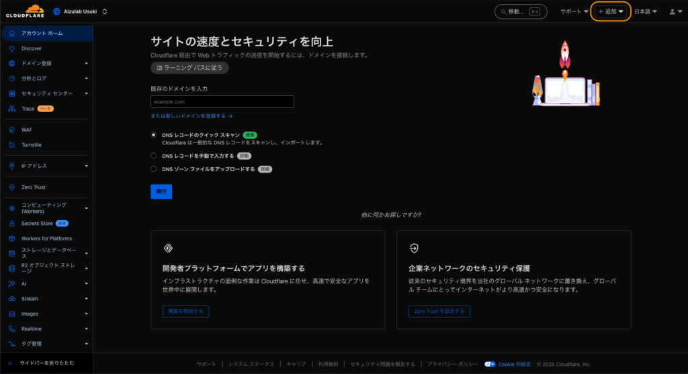The height and width of the screenshot is (374, 688).
Task: Expand the ドメイン登録 arrow
Action: pyautogui.click(x=87, y=64)
